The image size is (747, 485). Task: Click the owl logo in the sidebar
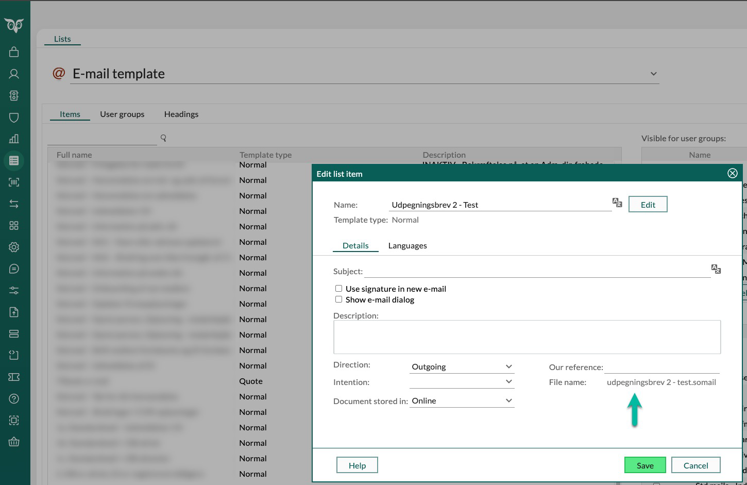pyautogui.click(x=14, y=25)
